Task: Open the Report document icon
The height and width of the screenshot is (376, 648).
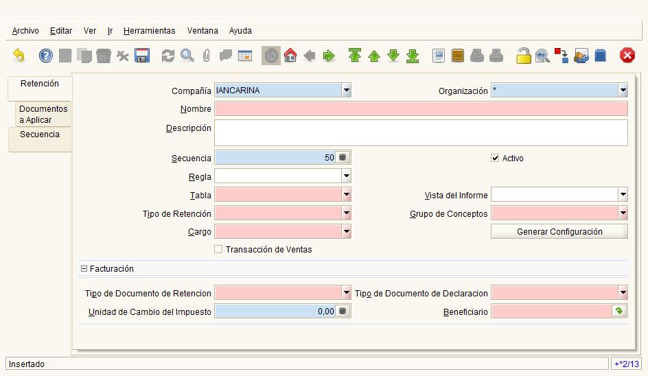Action: pyautogui.click(x=439, y=56)
